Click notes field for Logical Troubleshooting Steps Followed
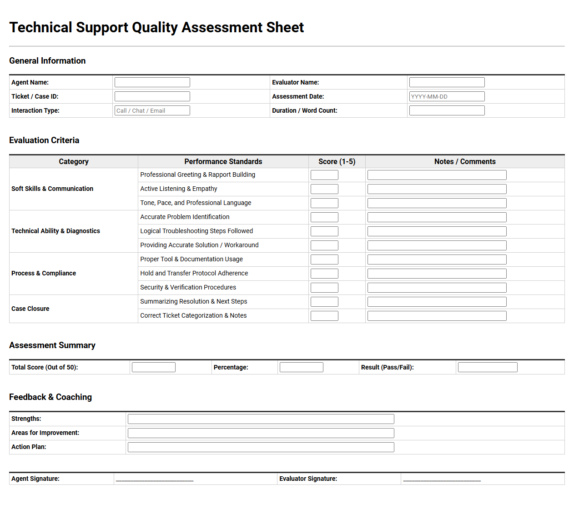The height and width of the screenshot is (509, 574). [437, 231]
